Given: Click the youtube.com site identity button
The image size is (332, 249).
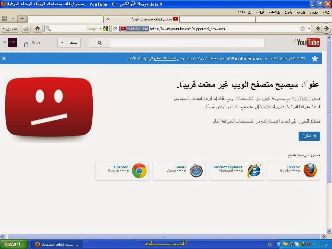Looking at the screenshot, I should (x=134, y=29).
